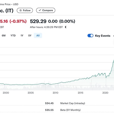Image resolution: width=114 pixels, height=114 pixels.
Task: Select the All time range tab
Action: (38, 35)
